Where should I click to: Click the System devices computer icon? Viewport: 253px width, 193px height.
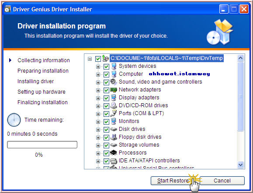114,66
